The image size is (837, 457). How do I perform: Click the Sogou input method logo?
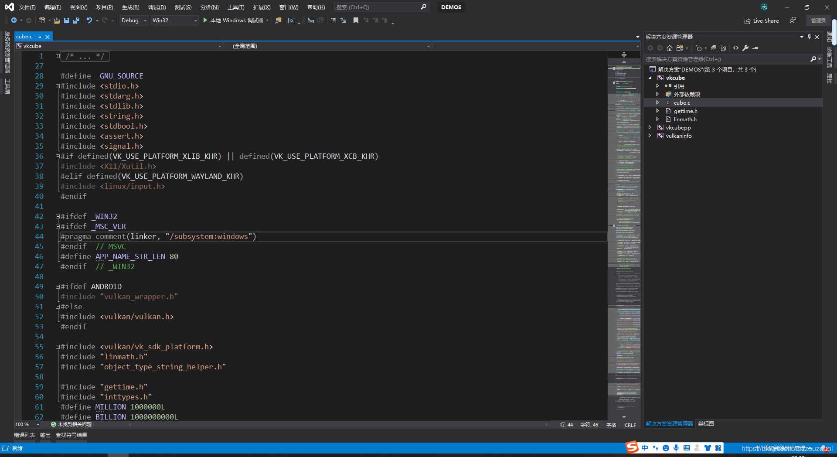[x=632, y=447]
